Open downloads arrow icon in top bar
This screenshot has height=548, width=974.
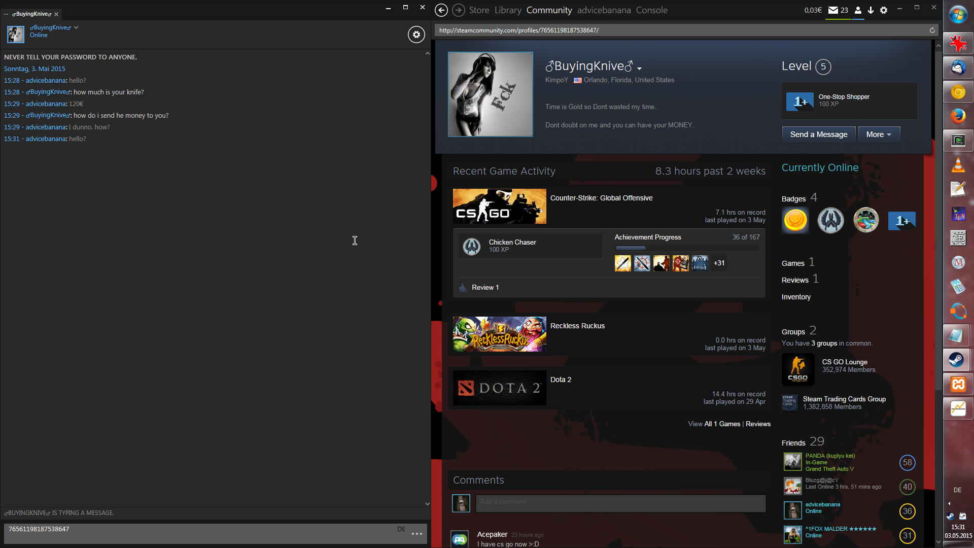(871, 10)
